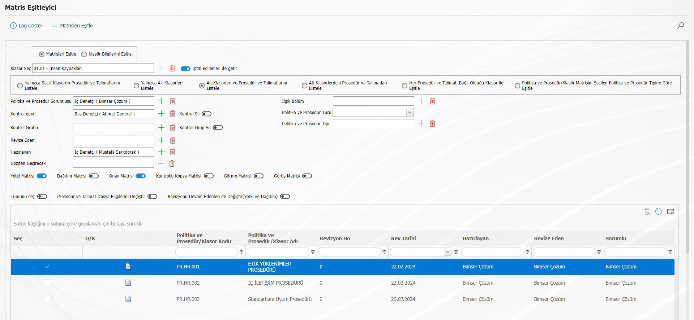Delete the Klasor Seç selection with trash icon

172,68
